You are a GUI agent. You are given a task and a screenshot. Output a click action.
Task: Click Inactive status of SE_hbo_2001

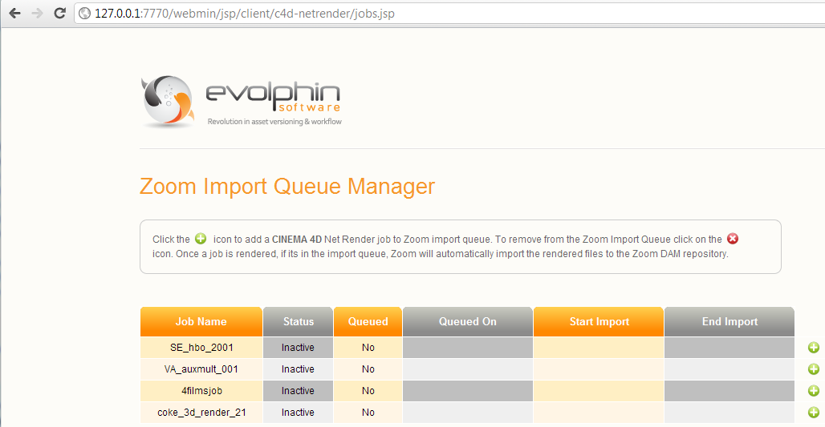[x=298, y=348]
